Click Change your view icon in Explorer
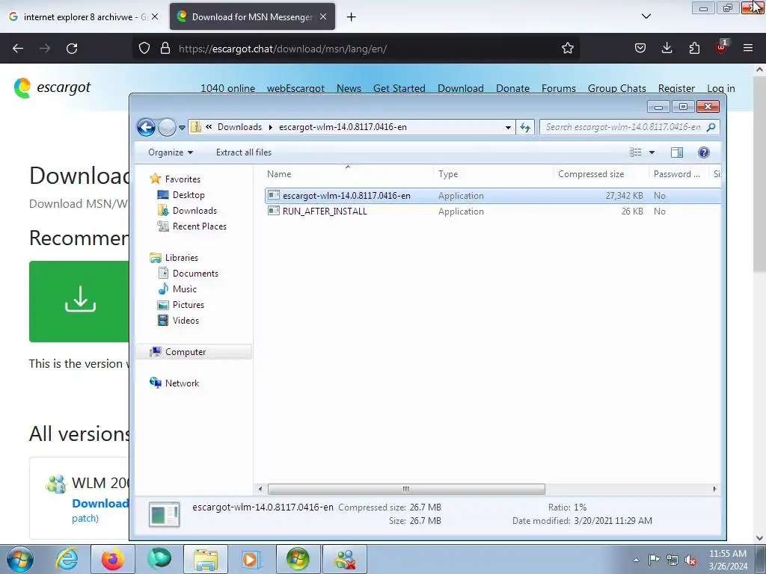Viewport: 766px width, 574px height. tap(636, 152)
